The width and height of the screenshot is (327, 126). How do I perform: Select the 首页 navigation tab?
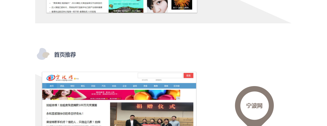coord(52,86)
